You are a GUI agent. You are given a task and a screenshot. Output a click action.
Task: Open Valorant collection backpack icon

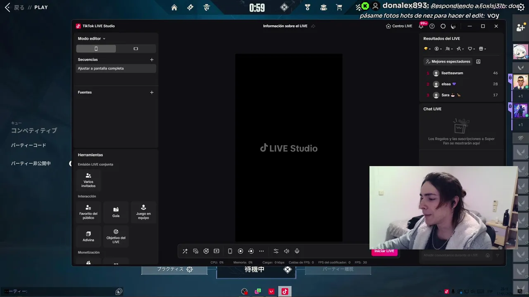tap(324, 7)
